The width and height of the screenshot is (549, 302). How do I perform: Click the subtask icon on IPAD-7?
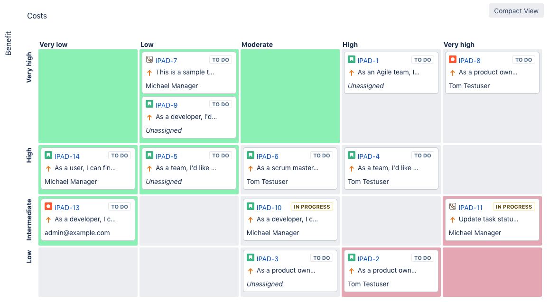click(149, 60)
